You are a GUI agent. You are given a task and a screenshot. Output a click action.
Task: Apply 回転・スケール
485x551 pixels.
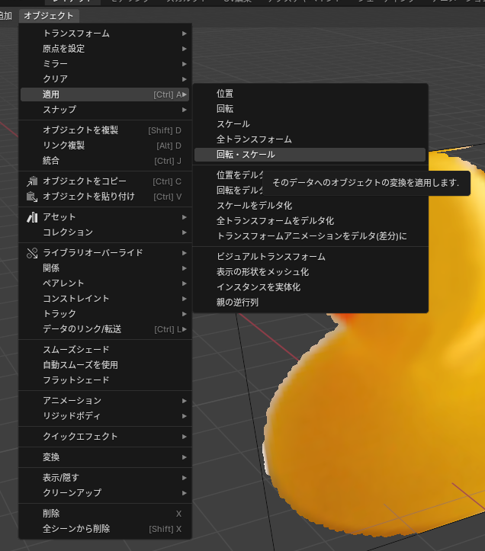(310, 155)
